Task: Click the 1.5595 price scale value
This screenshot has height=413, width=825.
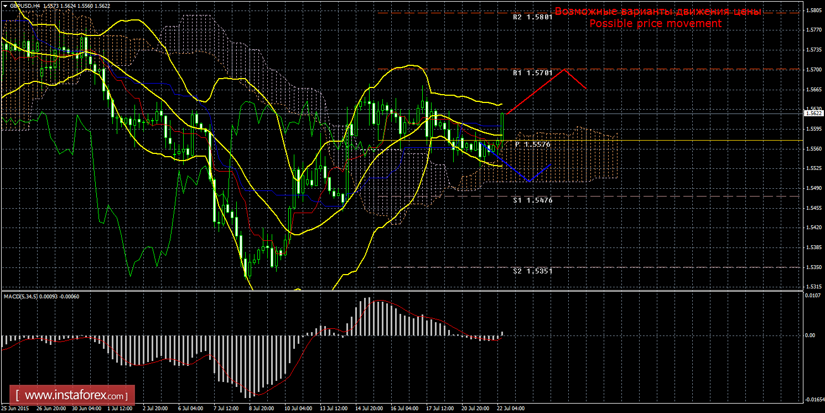Action: pos(813,129)
